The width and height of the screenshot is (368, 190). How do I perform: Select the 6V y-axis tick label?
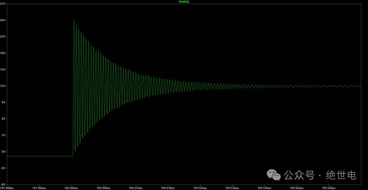[x=3, y=119]
